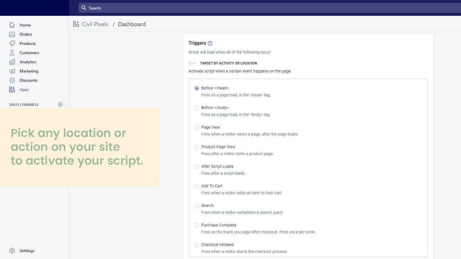
Task: Click Dashboard breadcrumb text
Action: [132, 24]
